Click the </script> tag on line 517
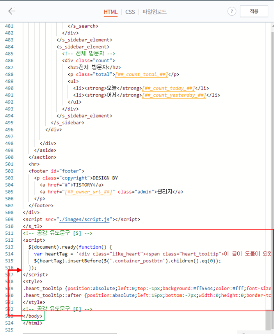 pos(36,275)
